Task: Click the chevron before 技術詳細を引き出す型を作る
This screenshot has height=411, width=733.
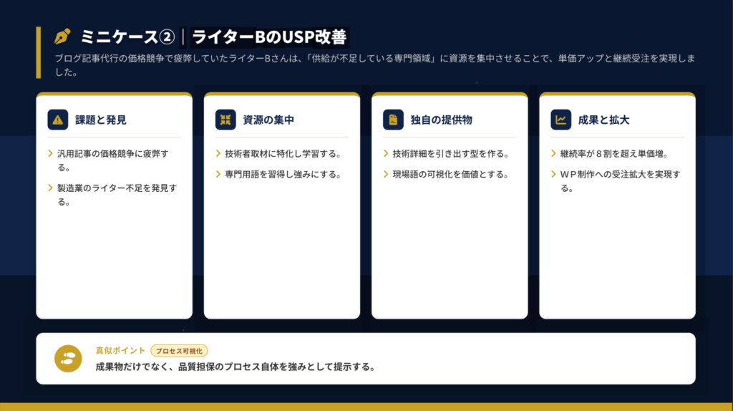Action: (385, 153)
